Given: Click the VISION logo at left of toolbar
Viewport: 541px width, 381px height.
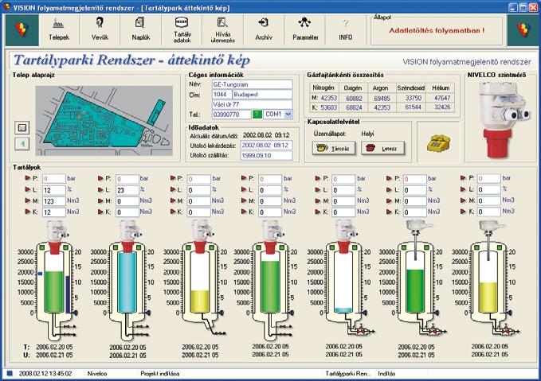Looking at the screenshot, I should click(x=22, y=30).
